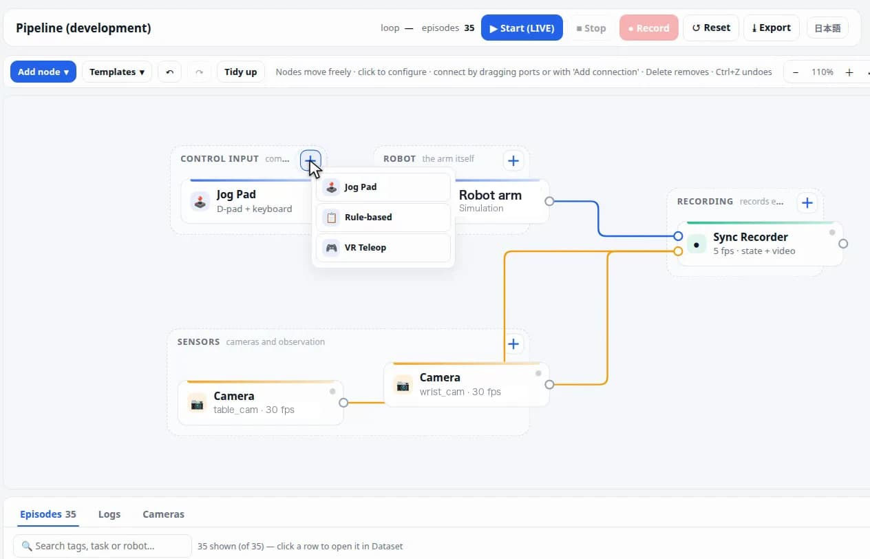Click the Sync Recorder orange input port
The image size is (870, 559).
[x=678, y=251]
